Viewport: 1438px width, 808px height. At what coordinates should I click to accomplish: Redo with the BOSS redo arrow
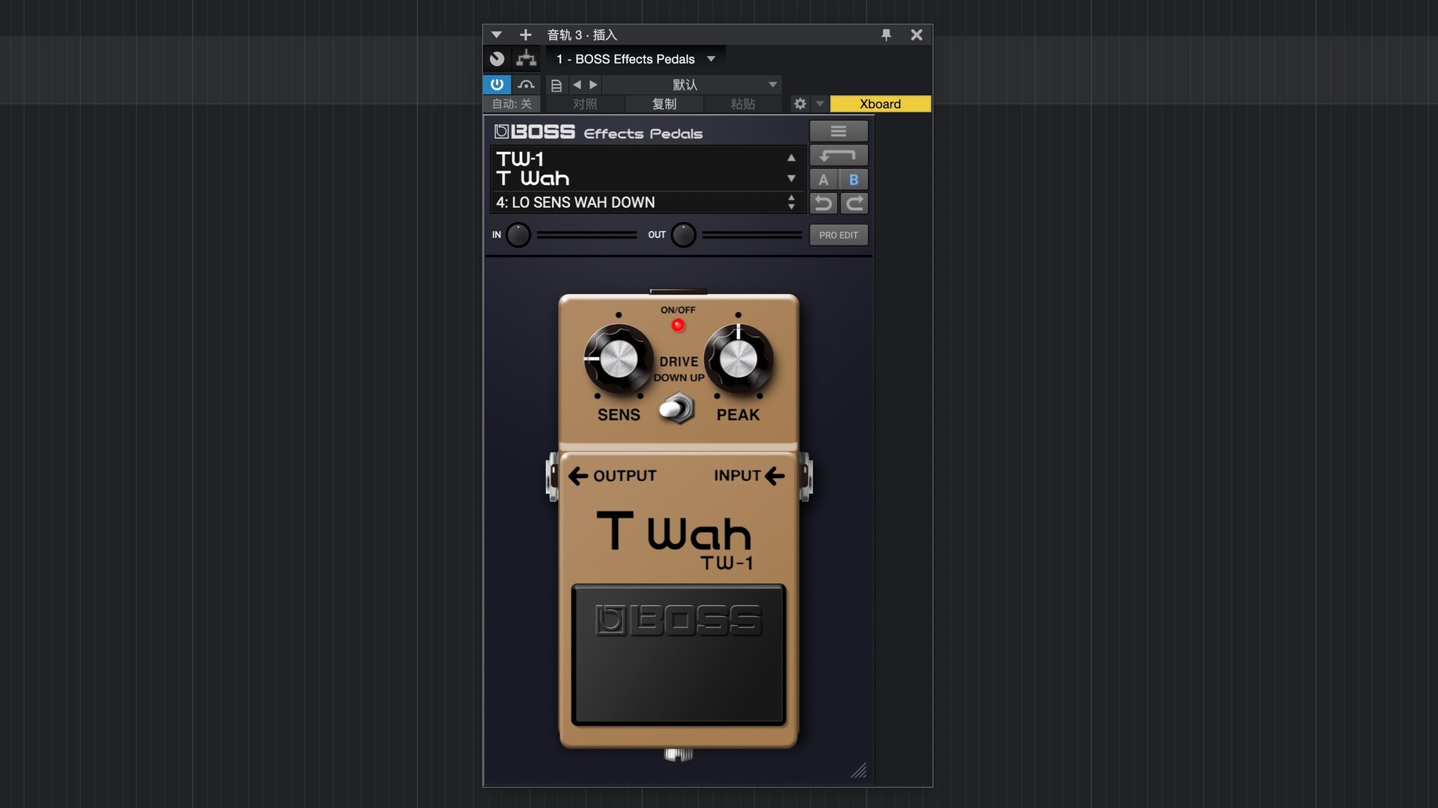click(854, 203)
